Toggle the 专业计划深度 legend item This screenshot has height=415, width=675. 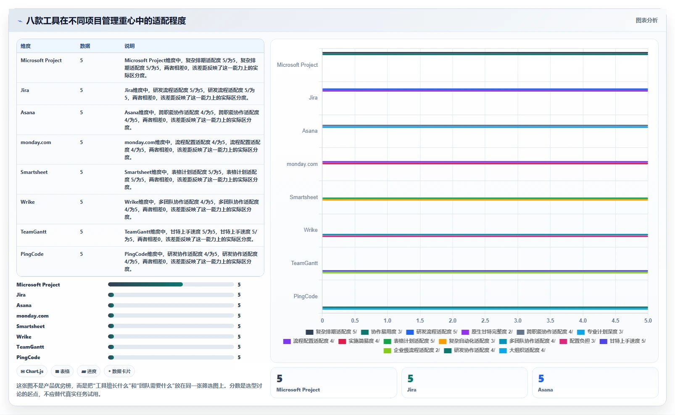(x=600, y=332)
